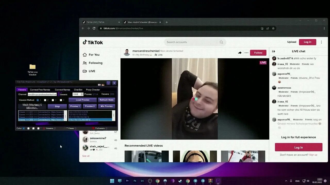
Task: Click the search magnifier icon on TikTok
Action: [x=221, y=42]
